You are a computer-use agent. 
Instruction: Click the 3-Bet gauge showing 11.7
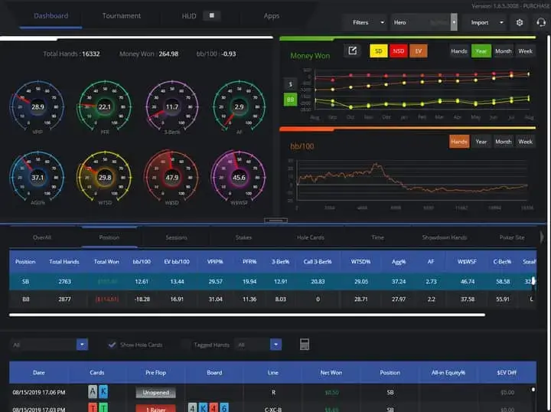172,107
